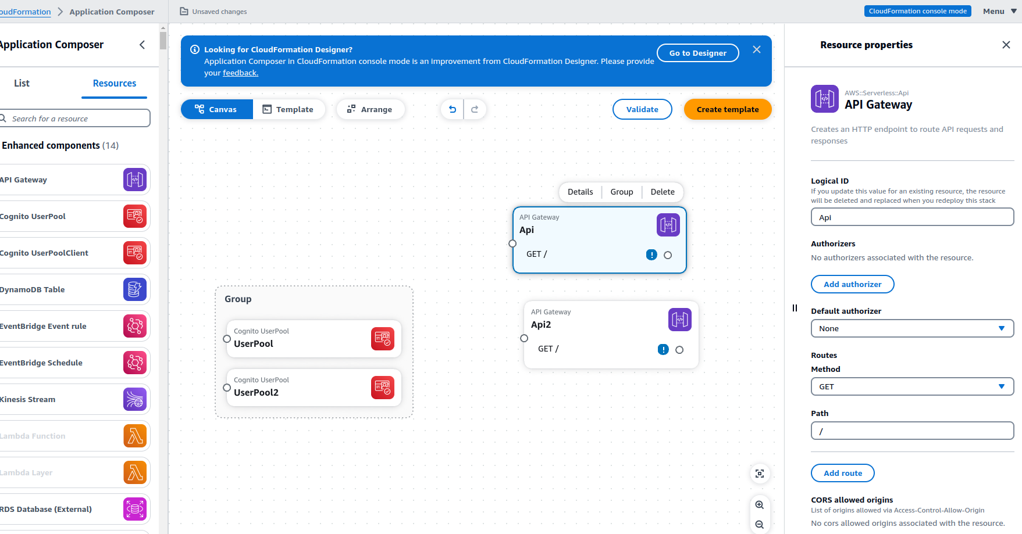Open the Menu dropdown

pyautogui.click(x=1000, y=11)
